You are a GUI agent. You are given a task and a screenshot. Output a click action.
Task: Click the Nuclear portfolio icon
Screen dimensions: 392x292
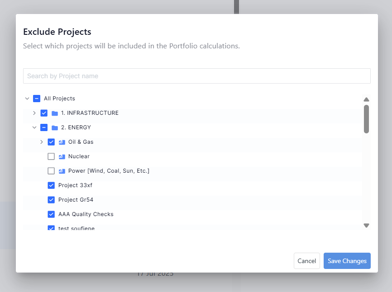62,156
